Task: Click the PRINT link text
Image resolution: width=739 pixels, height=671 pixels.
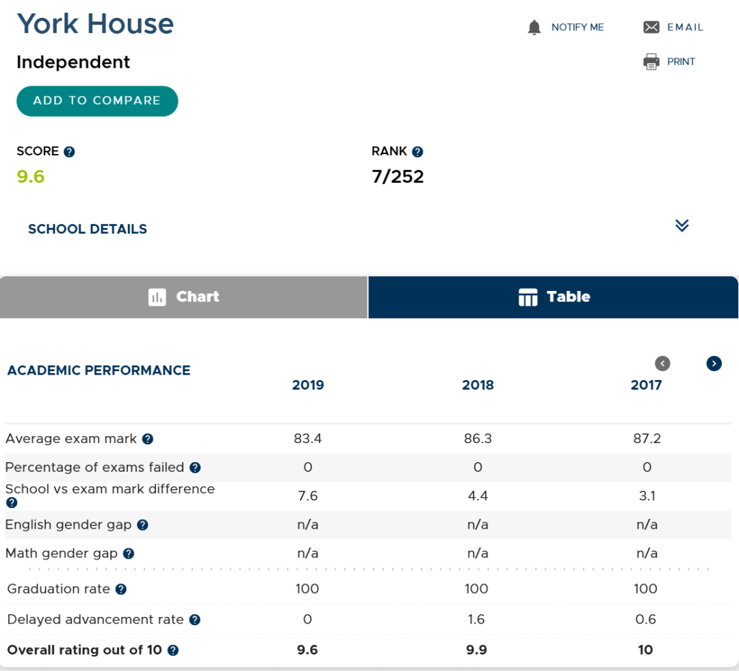Action: [681, 62]
